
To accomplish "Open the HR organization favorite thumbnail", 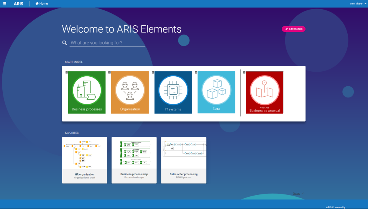I will tap(84, 153).
